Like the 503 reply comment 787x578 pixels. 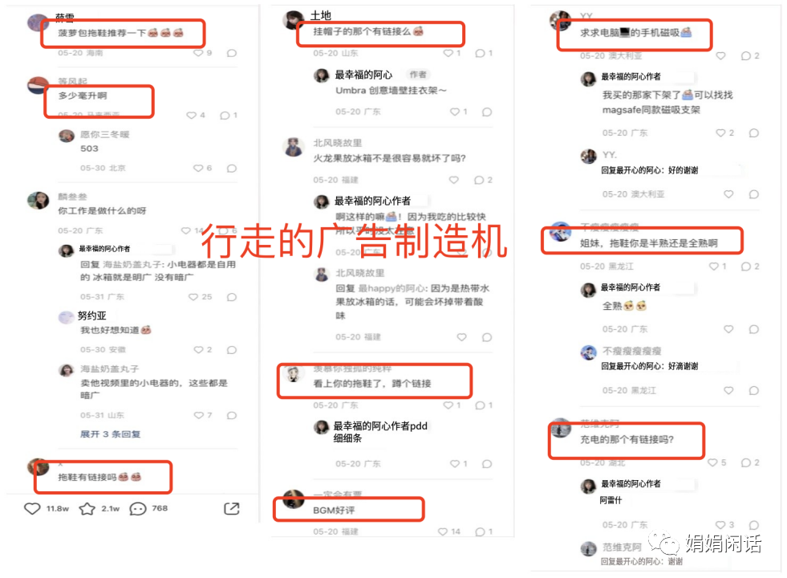click(198, 169)
